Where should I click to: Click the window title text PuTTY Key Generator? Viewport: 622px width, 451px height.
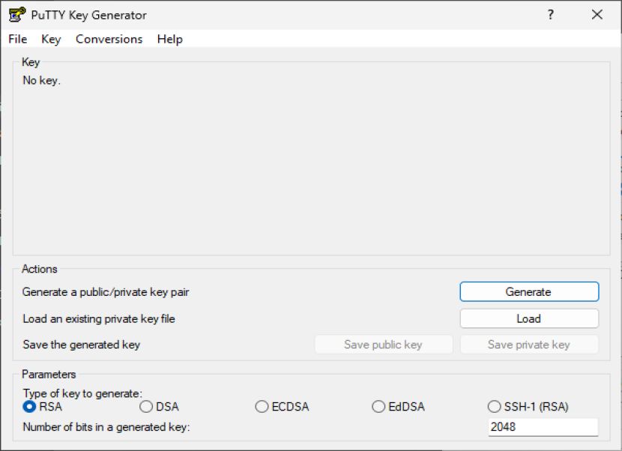89,15
